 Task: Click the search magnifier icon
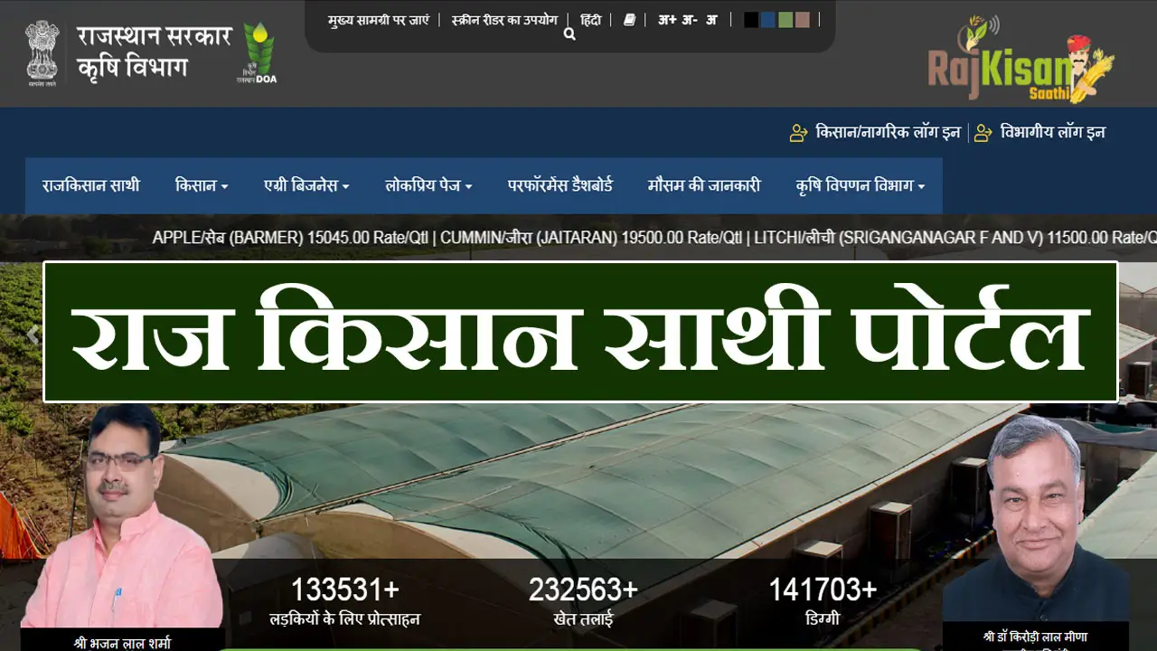(569, 34)
